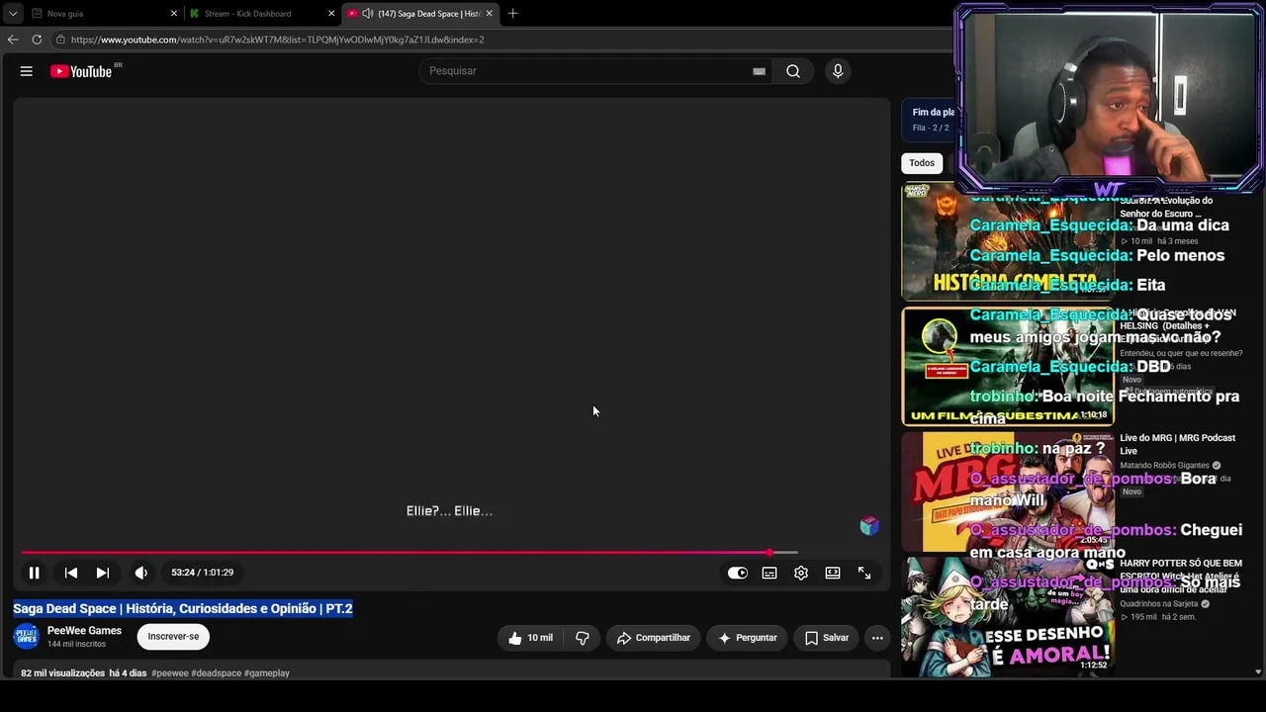1266x712 pixels.
Task: Open the Live do MRG Podcast title
Action: [1177, 444]
